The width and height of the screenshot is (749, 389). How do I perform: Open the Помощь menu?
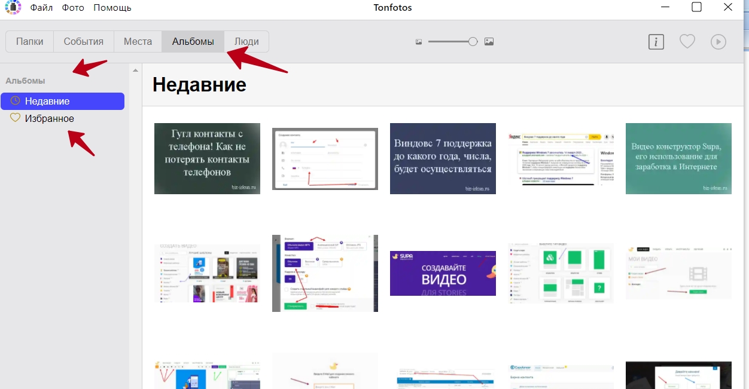point(112,8)
